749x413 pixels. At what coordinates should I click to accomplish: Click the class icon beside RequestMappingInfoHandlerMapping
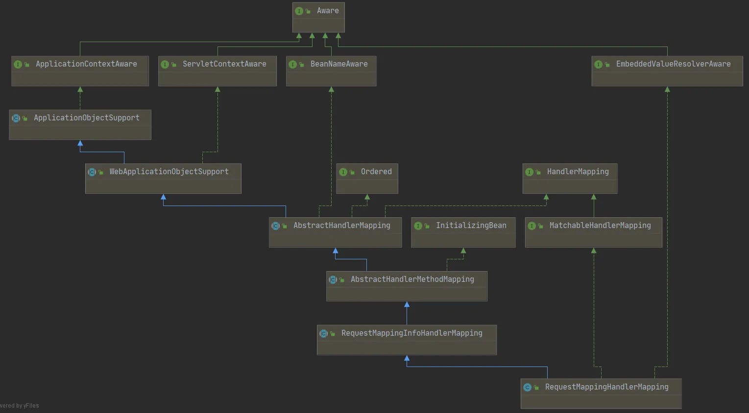pos(323,333)
